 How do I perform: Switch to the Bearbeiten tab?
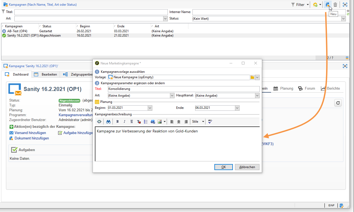[x=46, y=74]
